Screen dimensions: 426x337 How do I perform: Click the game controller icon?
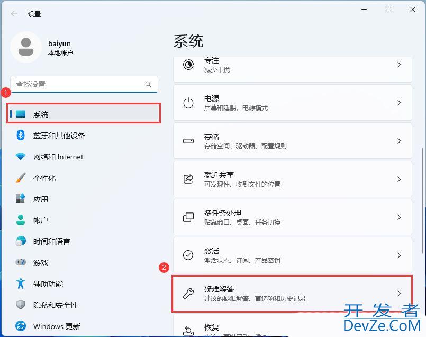coord(21,262)
